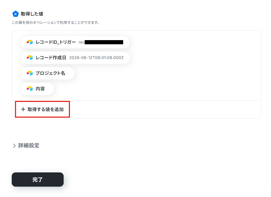Click the 取得した値 heading text
The height and width of the screenshot is (197, 271).
click(x=32, y=14)
